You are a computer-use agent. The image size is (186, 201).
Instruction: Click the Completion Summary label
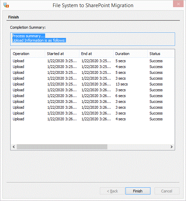(28, 27)
